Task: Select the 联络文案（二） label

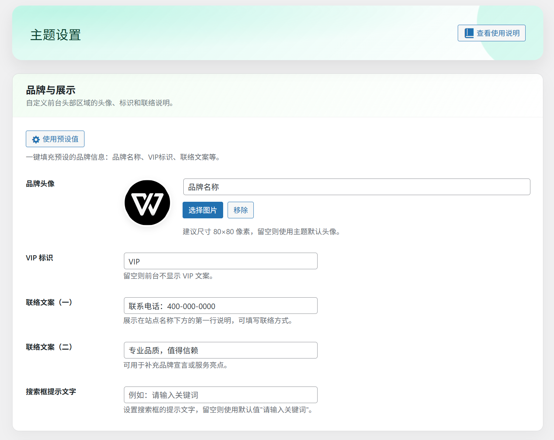Action: 49,347
